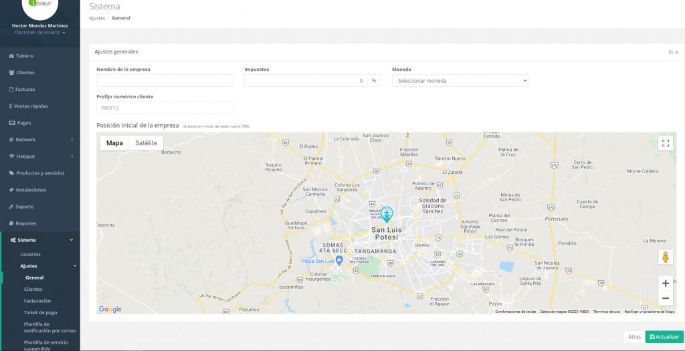Click the Reportes icon in sidebar

(11, 223)
